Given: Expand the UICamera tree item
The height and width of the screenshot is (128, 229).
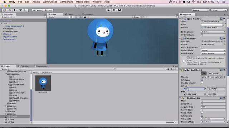Looking at the screenshot, I should point(1,34).
